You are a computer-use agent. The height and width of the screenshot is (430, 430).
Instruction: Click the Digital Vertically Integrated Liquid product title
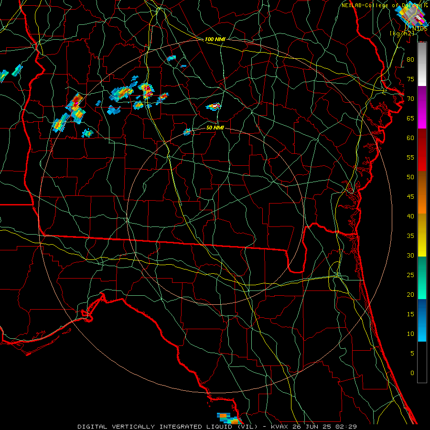(x=167, y=427)
